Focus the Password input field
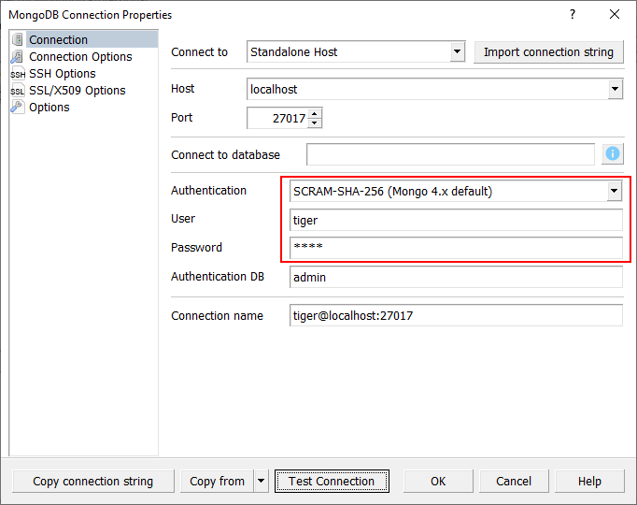The image size is (637, 505). (x=456, y=248)
